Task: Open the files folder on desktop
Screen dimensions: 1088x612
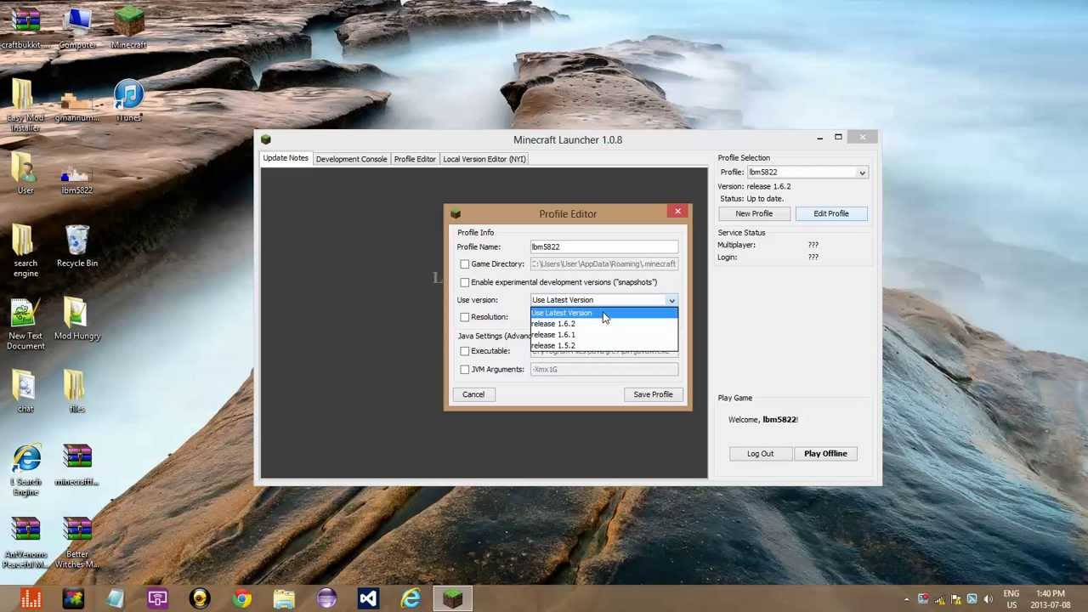Action: 77,393
